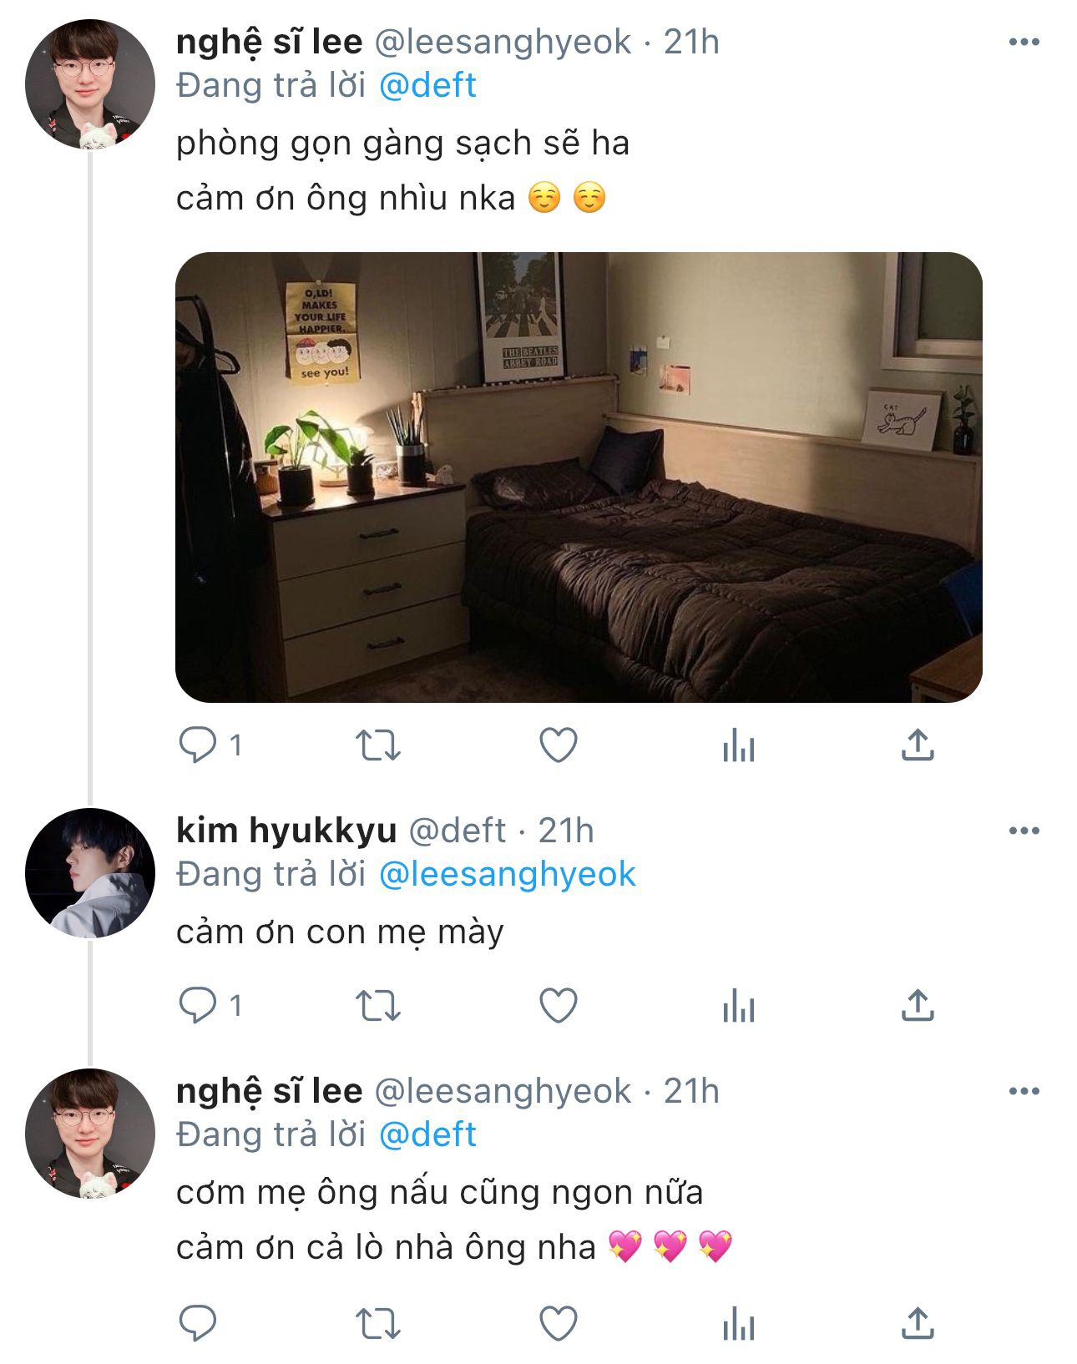Open more options for the first tweet
1077x1364 pixels.
click(1024, 42)
